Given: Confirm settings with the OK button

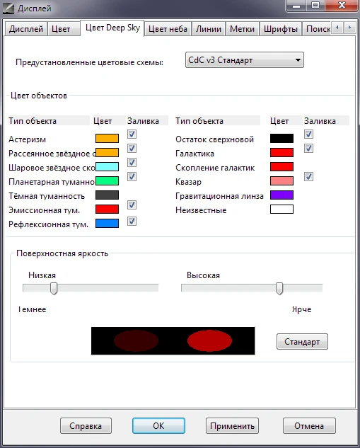Looking at the screenshot, I should pos(158,426).
